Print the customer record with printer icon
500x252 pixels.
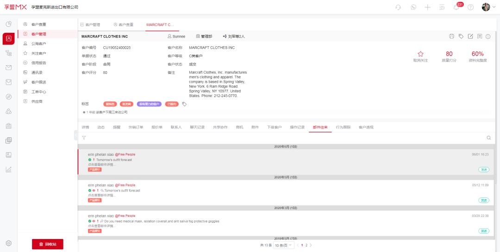pyautogui.click(x=451, y=37)
